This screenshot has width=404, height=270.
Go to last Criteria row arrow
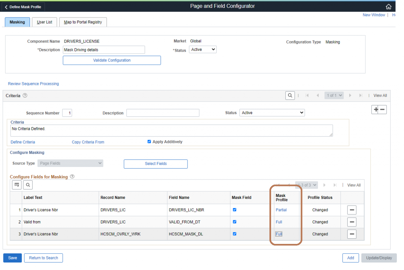coord(361,96)
